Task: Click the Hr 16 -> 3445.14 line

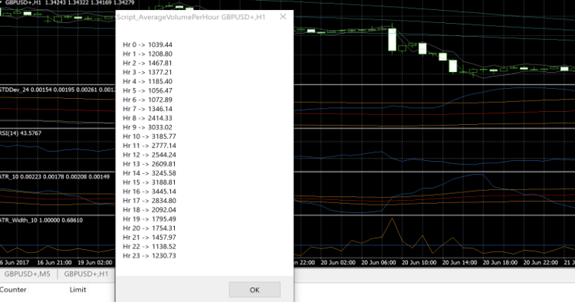Action: (x=149, y=192)
